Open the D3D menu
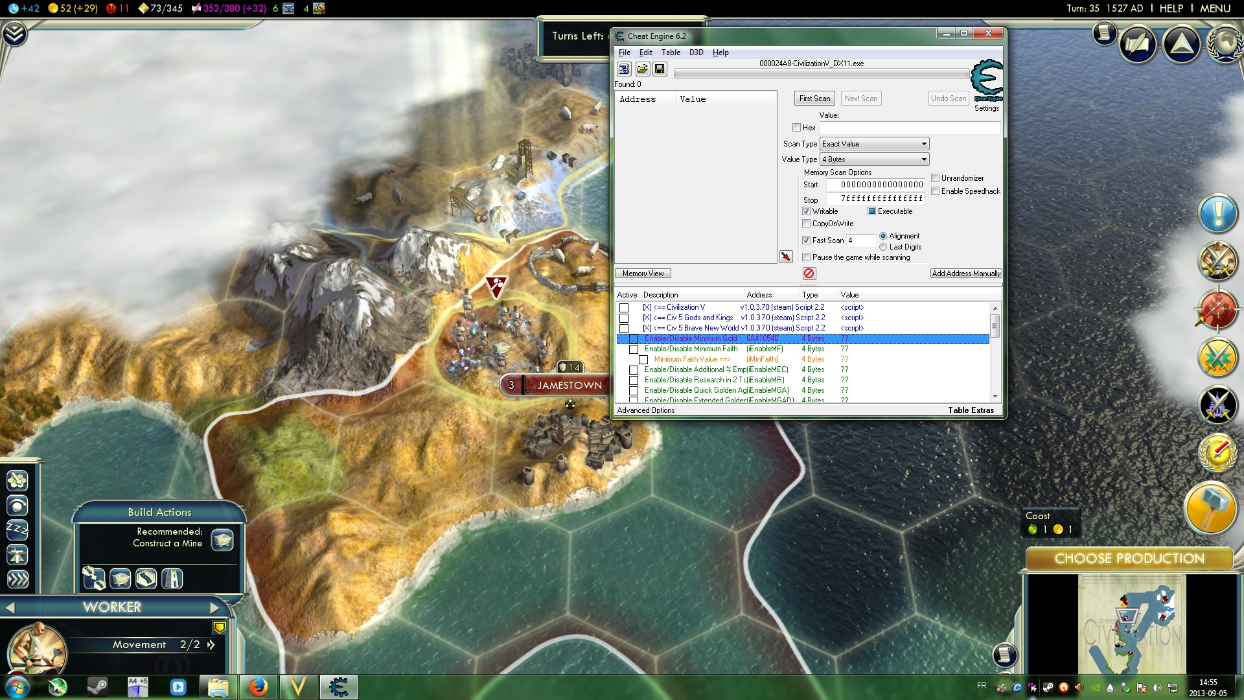 (x=696, y=52)
